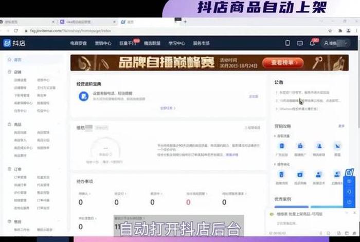360x242 pixels.
Task: Collapse the 售后 sidebar section
Action: [x=59, y=221]
